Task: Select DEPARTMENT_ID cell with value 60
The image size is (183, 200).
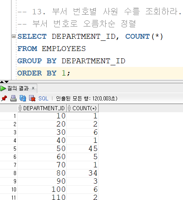Action: point(42,157)
